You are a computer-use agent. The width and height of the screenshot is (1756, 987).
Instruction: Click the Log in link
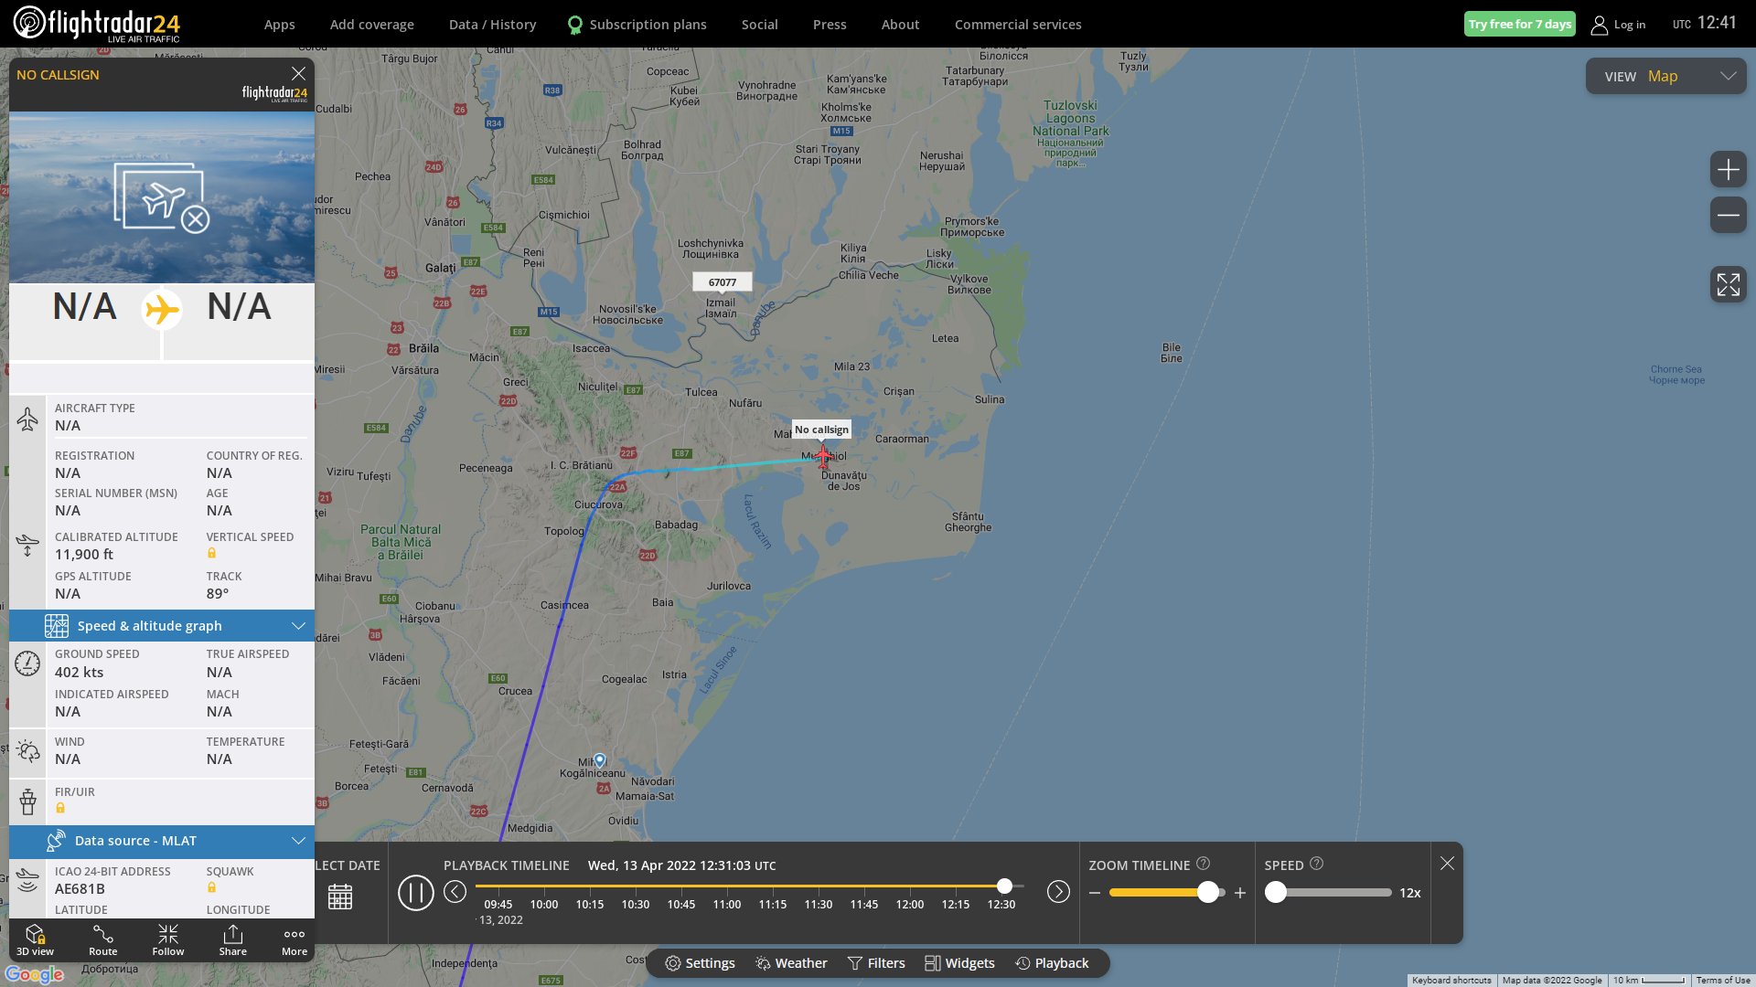pos(1619,25)
